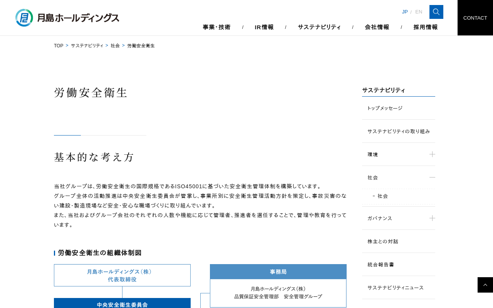The image size is (493, 308).
Task: Click the CONTACT button
Action: coord(475,18)
